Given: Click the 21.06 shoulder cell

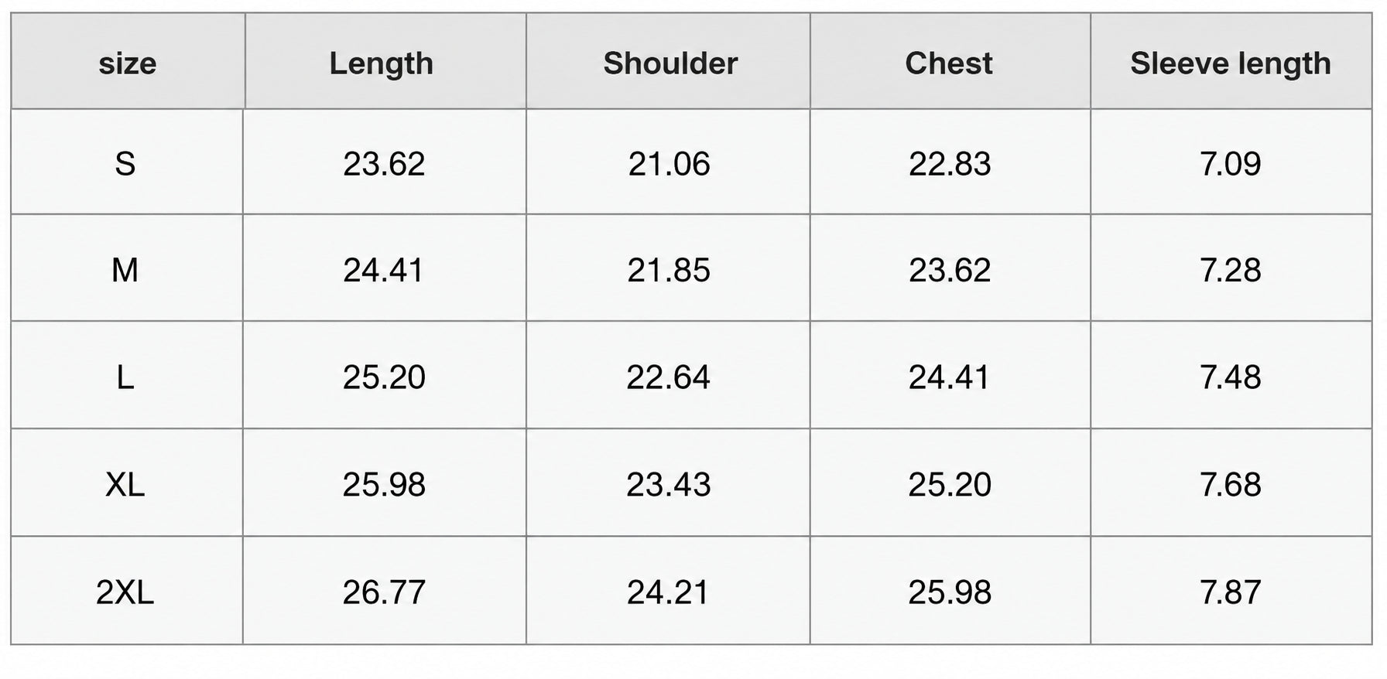Looking at the screenshot, I should (668, 162).
